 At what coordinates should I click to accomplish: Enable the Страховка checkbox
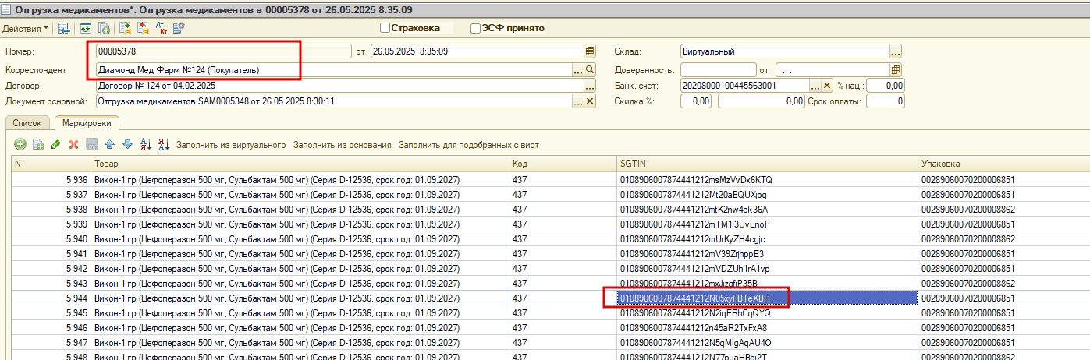[x=385, y=28]
